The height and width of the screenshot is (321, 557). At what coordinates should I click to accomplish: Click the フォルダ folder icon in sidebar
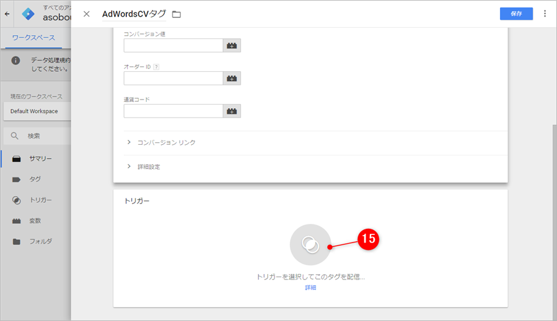pyautogui.click(x=16, y=242)
